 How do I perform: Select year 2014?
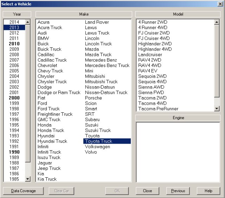pyautogui.click(x=14, y=22)
